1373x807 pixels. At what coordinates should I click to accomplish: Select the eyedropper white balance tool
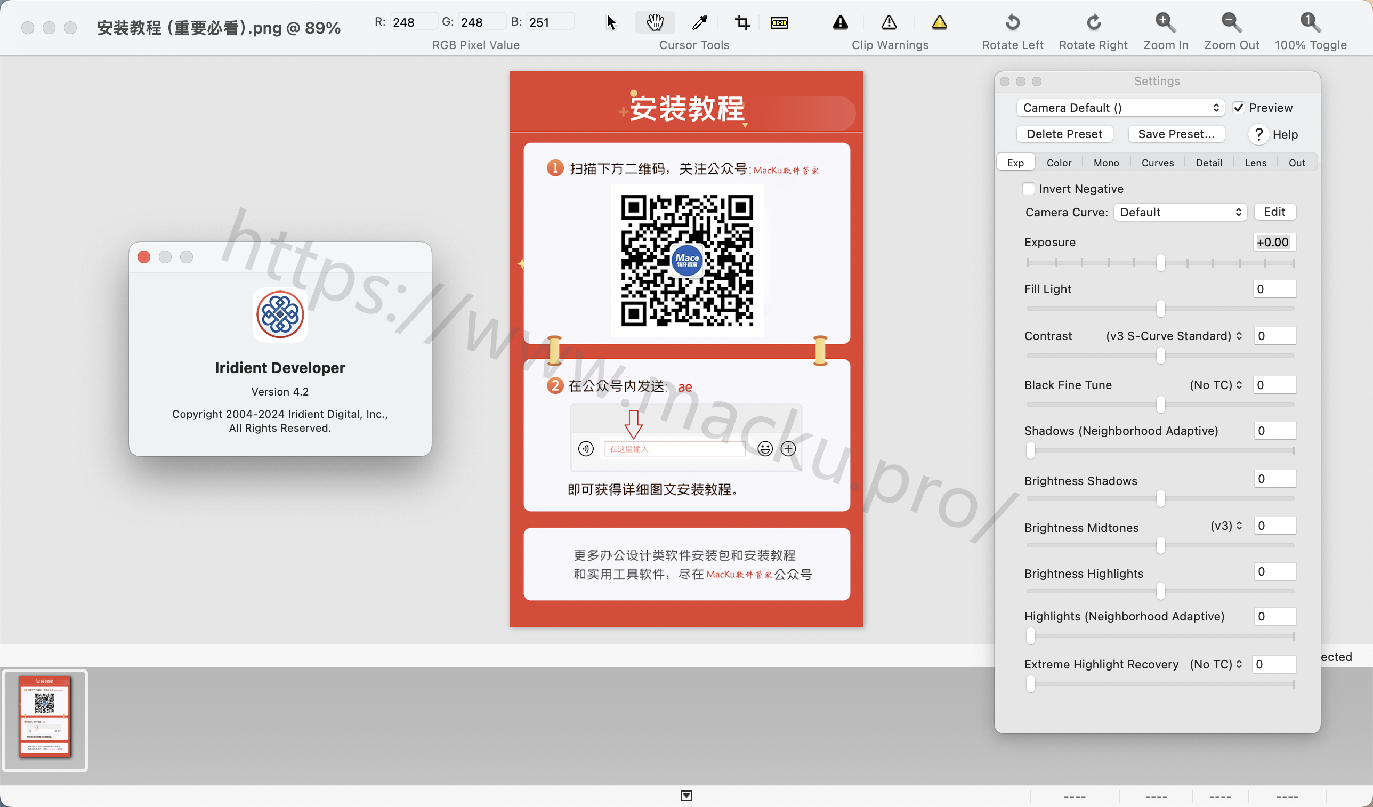(700, 22)
